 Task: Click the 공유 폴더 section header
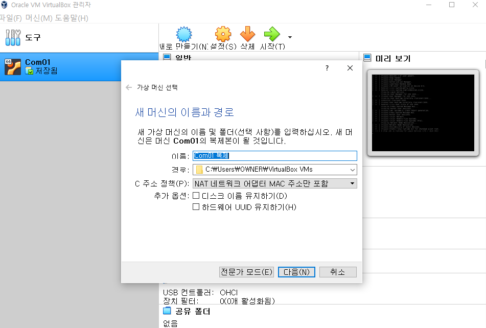pyautogui.click(x=193, y=311)
